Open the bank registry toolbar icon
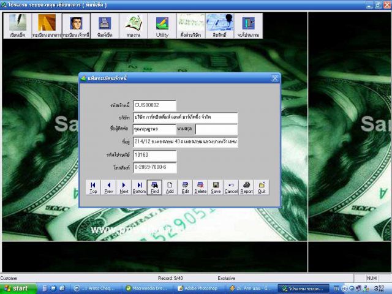This screenshot has height=294, width=392. tap(47, 26)
